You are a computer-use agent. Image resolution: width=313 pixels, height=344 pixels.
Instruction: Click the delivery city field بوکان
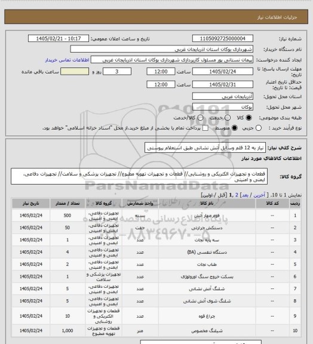click(x=223, y=107)
